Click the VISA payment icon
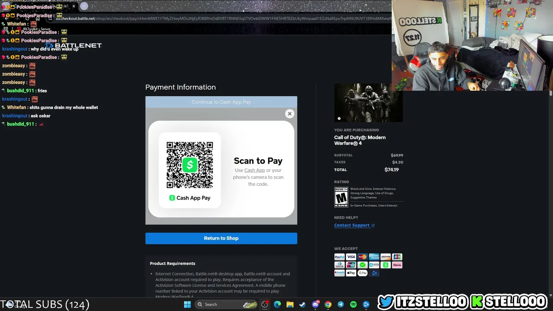 [x=351, y=257]
